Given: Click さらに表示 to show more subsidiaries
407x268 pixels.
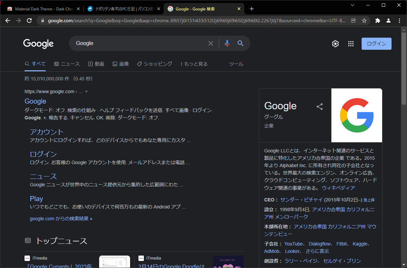Looking at the screenshot, I should [317, 251].
